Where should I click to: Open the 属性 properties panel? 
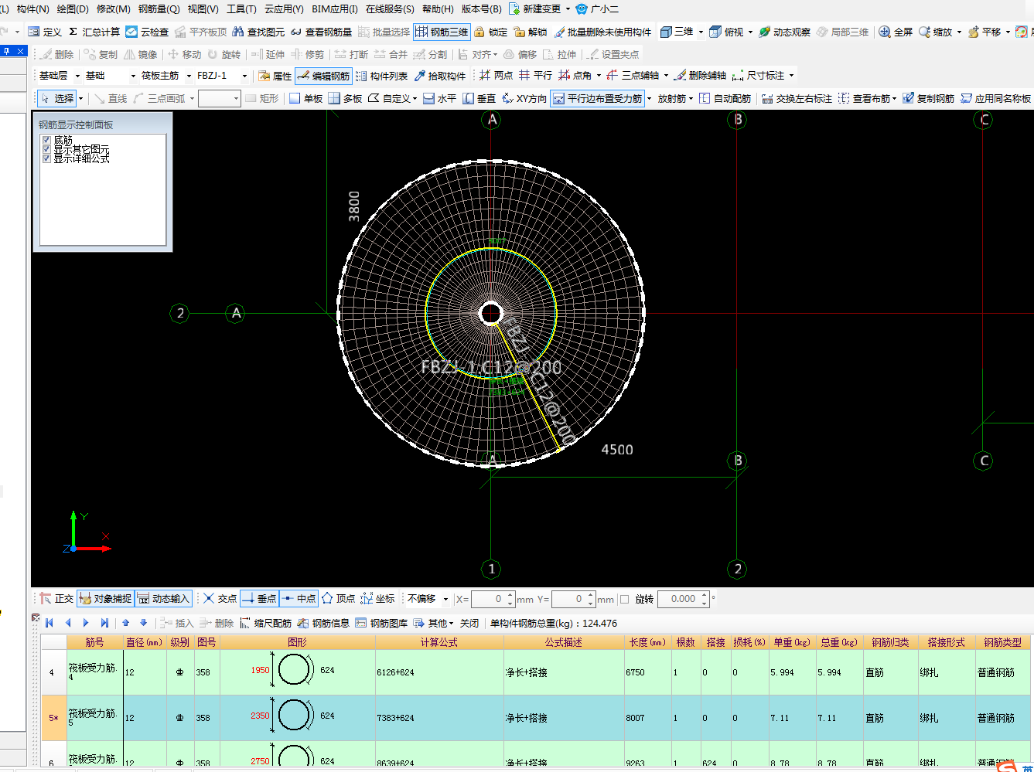pos(275,76)
